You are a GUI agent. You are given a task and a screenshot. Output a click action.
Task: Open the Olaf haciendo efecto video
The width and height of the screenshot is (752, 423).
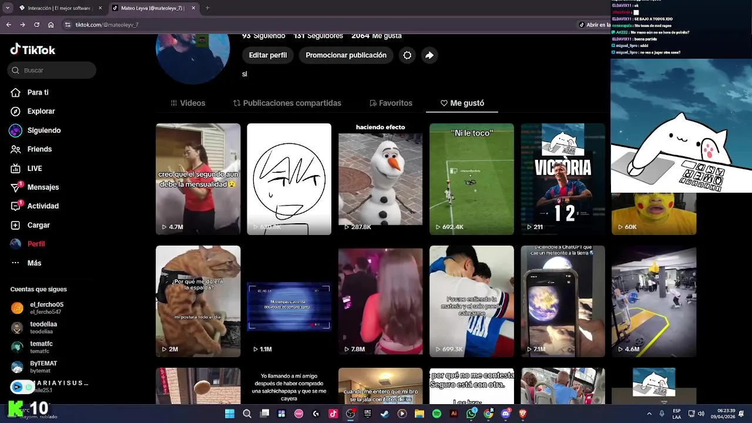coord(380,179)
